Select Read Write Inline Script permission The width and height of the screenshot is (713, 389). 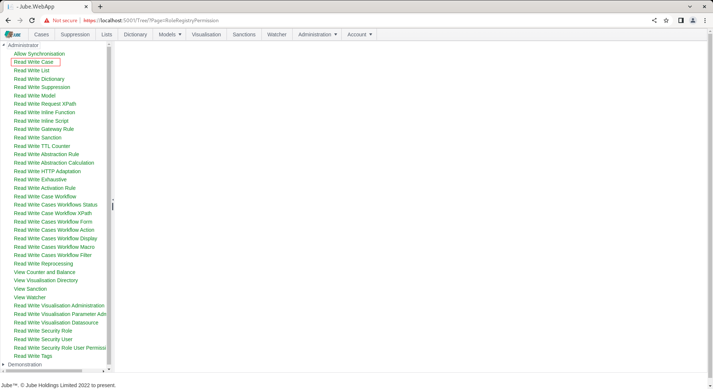click(x=41, y=121)
